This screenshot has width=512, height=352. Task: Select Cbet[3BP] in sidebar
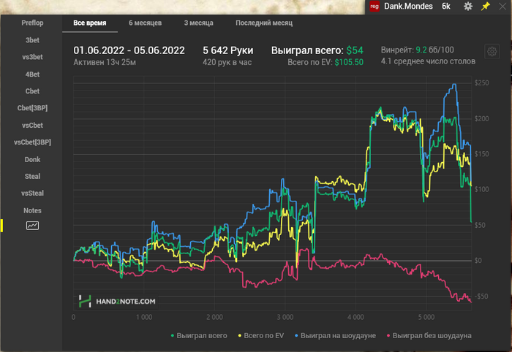[x=32, y=108]
